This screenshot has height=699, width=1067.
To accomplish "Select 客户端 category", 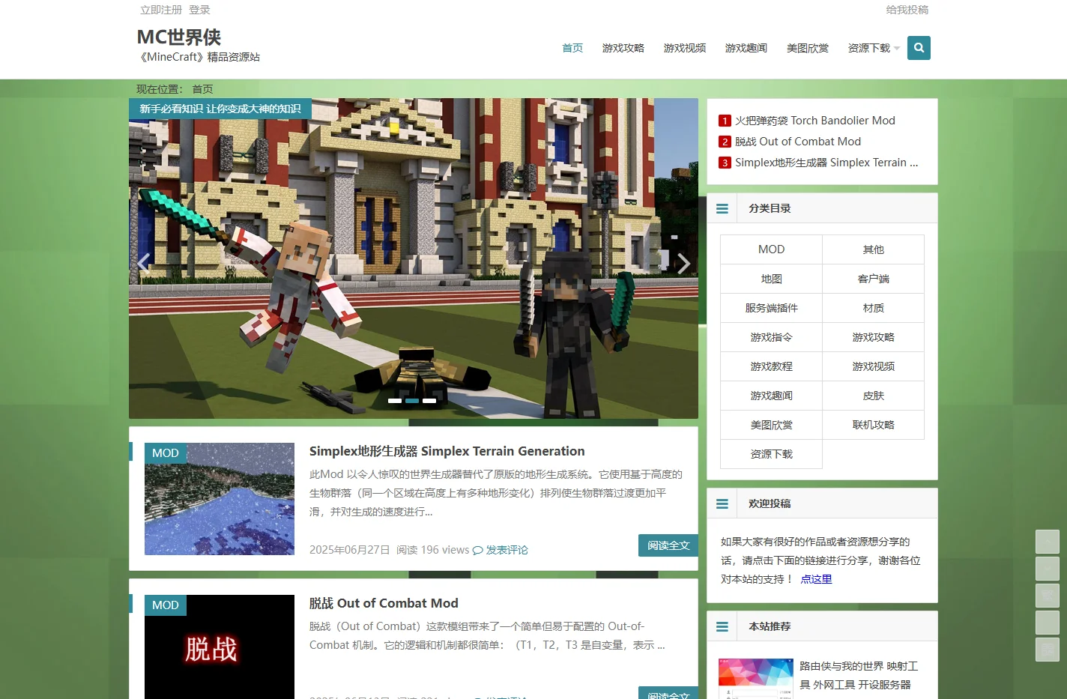I will coord(873,279).
